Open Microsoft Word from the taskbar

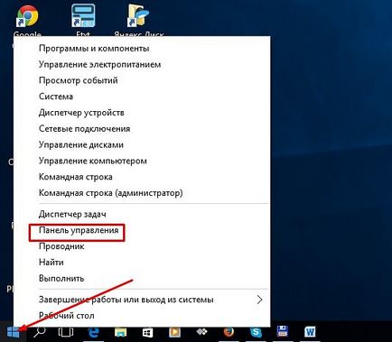tap(310, 332)
